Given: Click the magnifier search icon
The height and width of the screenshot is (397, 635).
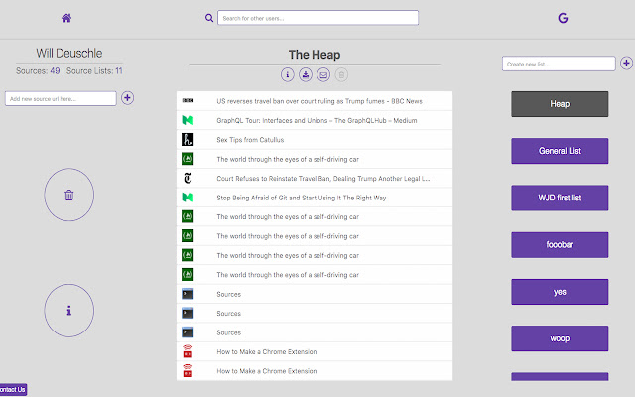Looking at the screenshot, I should 209,18.
